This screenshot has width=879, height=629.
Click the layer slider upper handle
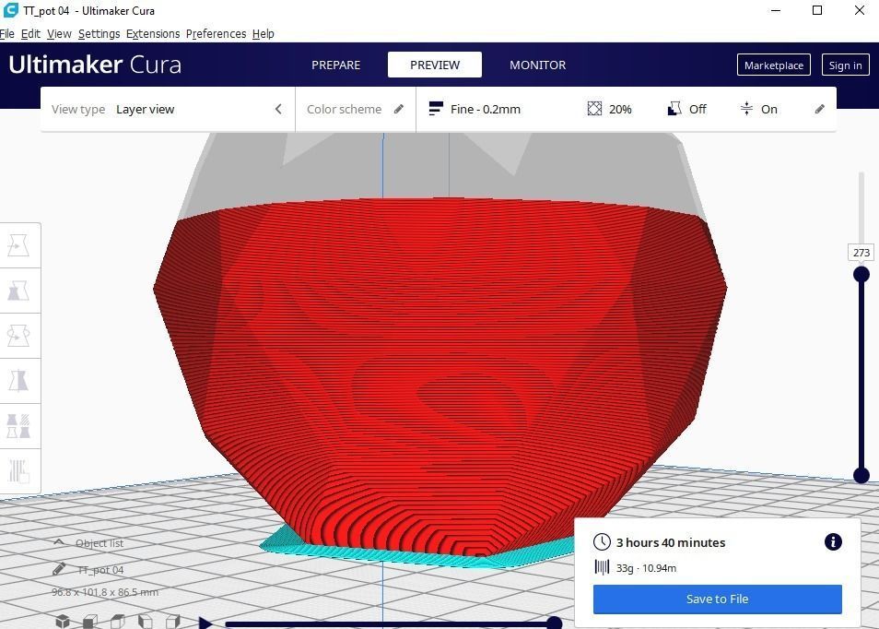coord(861,274)
